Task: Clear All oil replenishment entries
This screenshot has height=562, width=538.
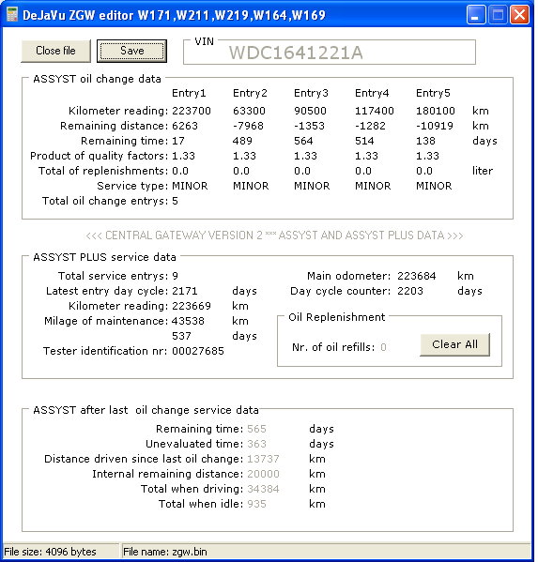Action: point(454,344)
